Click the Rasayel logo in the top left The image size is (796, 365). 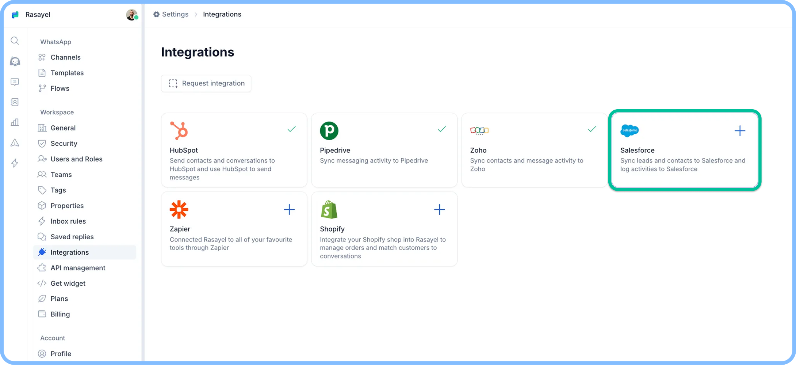(15, 15)
